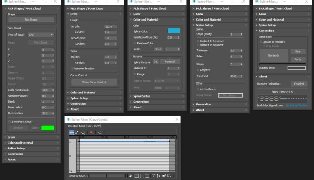Viewport: 314px width, 180px height.
Task: Open the green point cloud Color swatch
Action: (48, 128)
